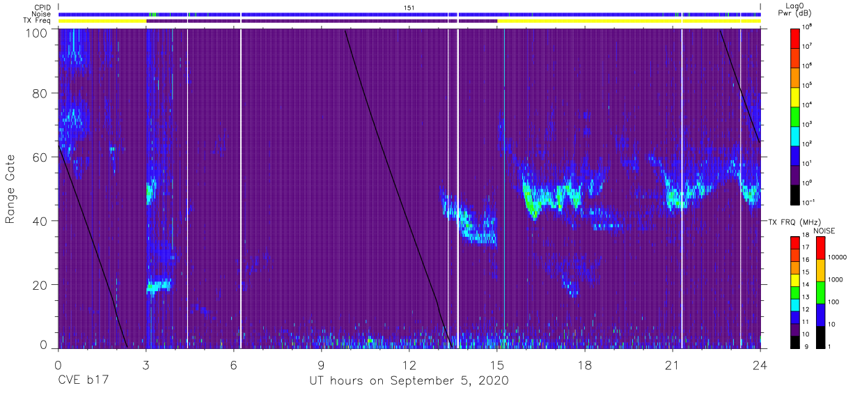This screenshot has height=395, width=855.
Task: Click the blue Noise bar at the top
Action: point(409,14)
